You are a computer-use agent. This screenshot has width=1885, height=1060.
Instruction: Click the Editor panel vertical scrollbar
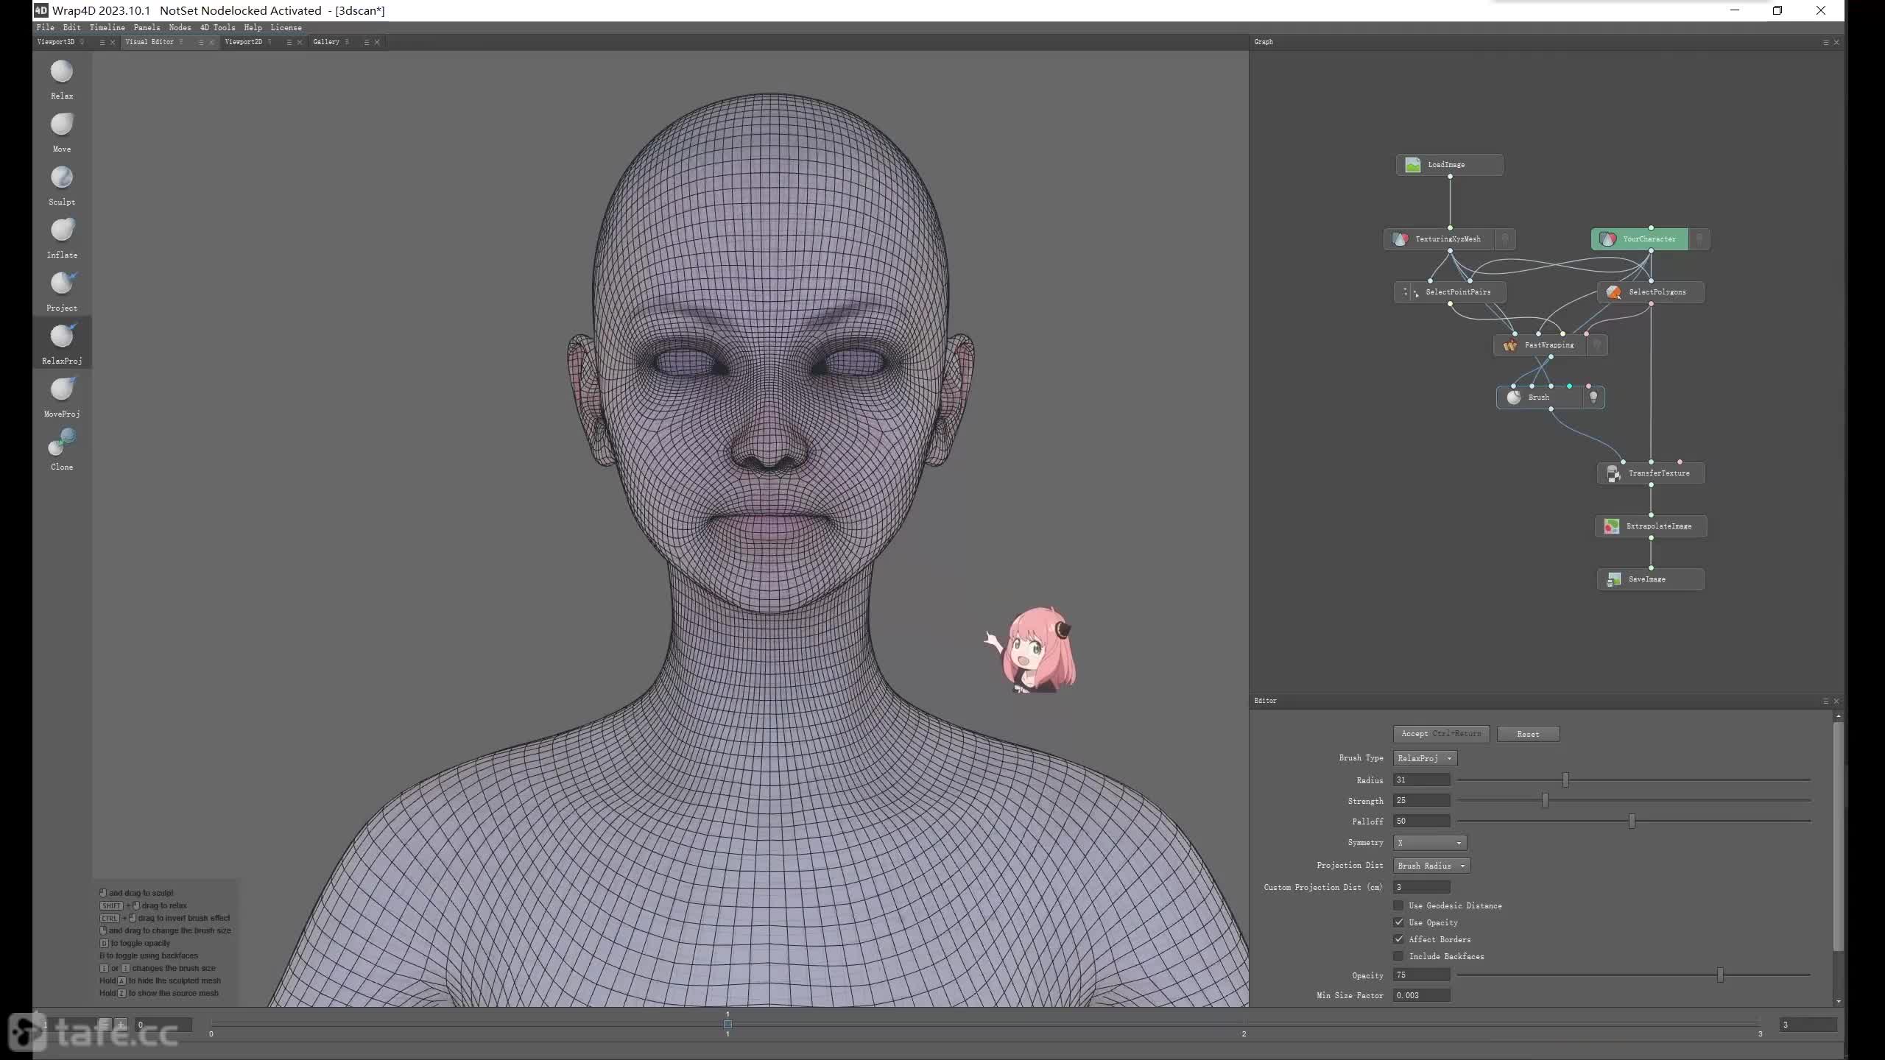pyautogui.click(x=1838, y=836)
